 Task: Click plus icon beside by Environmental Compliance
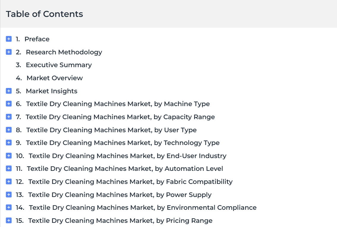click(x=9, y=207)
